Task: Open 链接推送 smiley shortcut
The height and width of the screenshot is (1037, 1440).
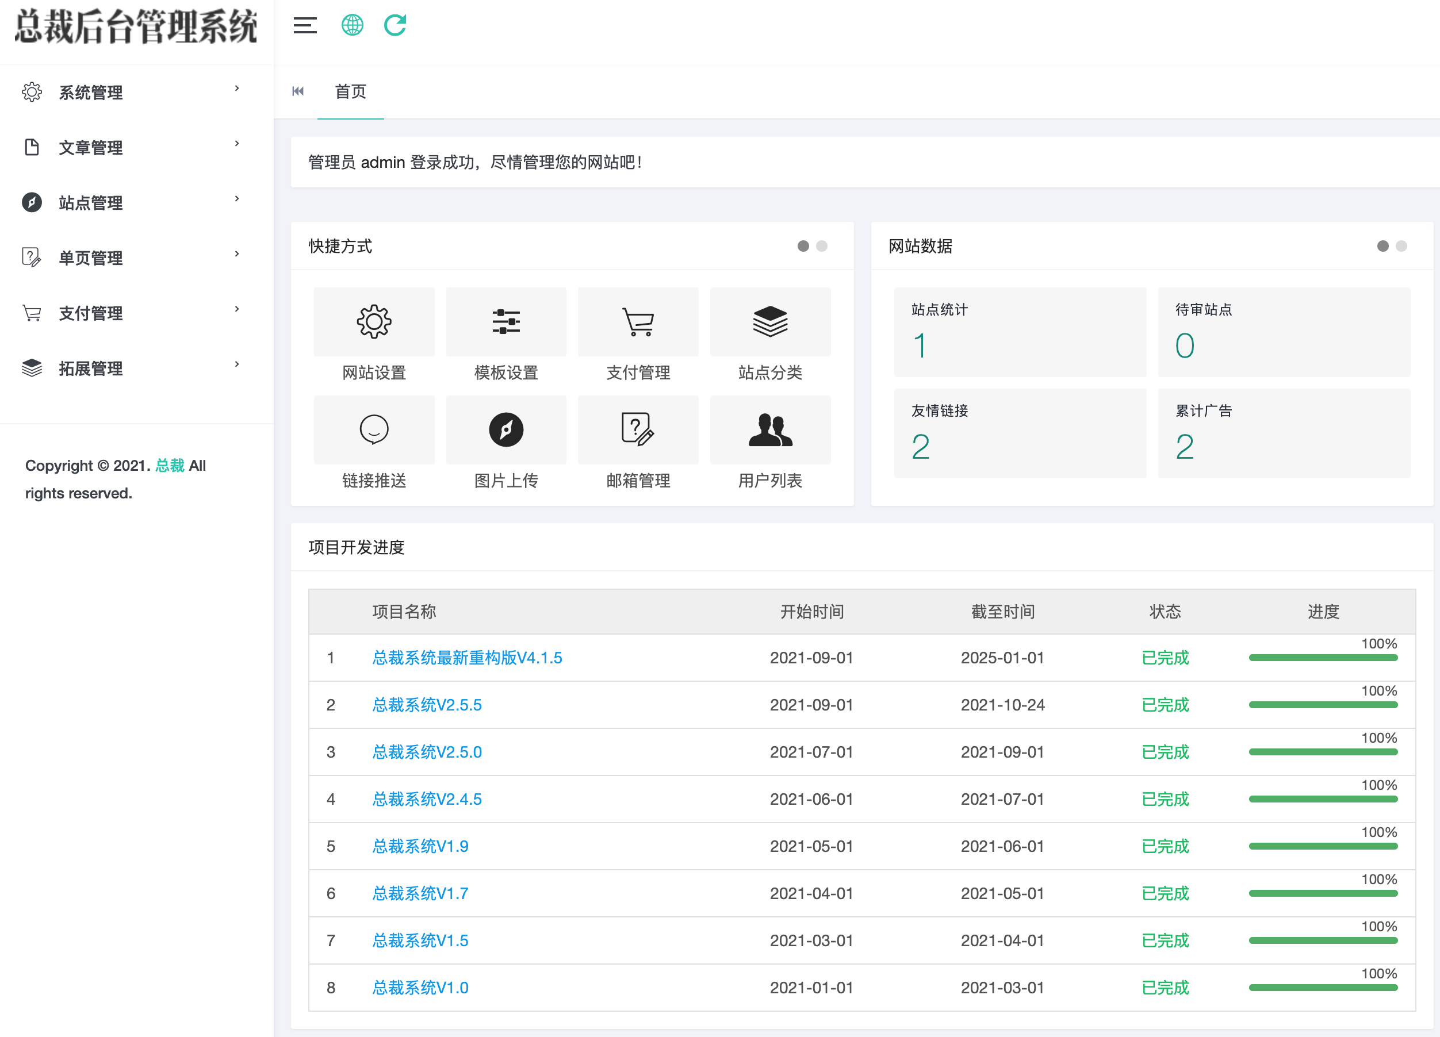Action: tap(374, 429)
